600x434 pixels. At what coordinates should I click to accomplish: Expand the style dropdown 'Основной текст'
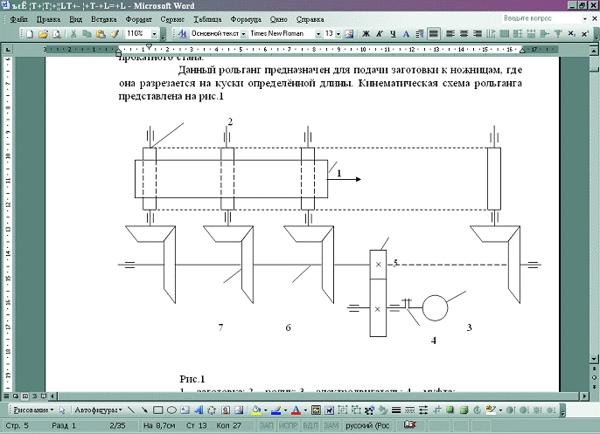242,33
